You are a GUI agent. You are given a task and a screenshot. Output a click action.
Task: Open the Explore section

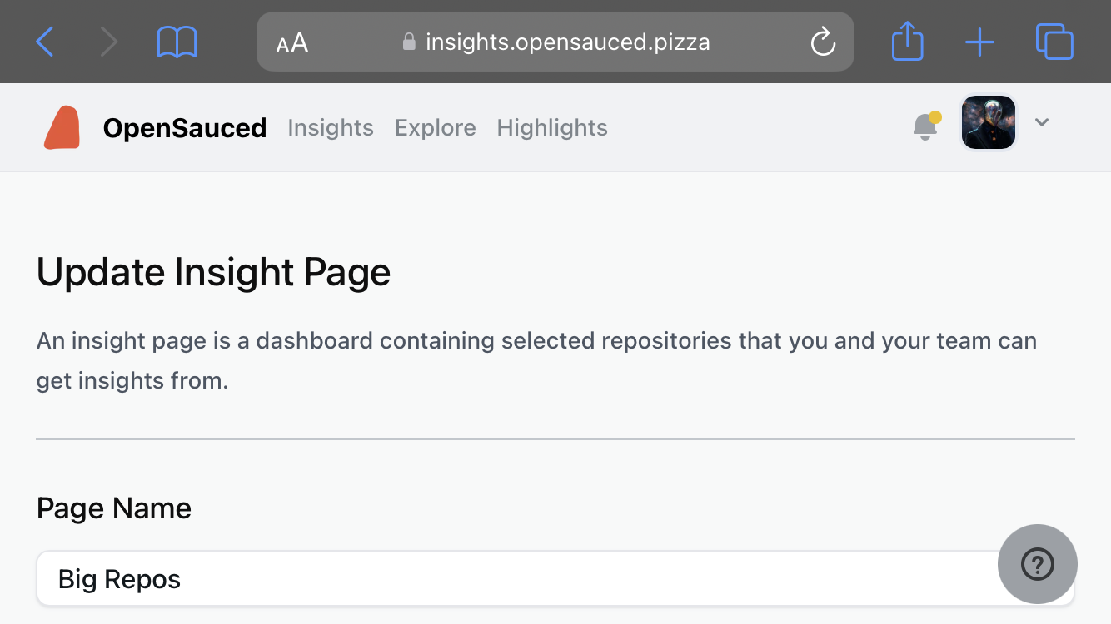coord(435,127)
